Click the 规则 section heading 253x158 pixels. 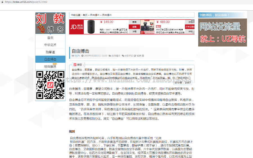[72, 131]
